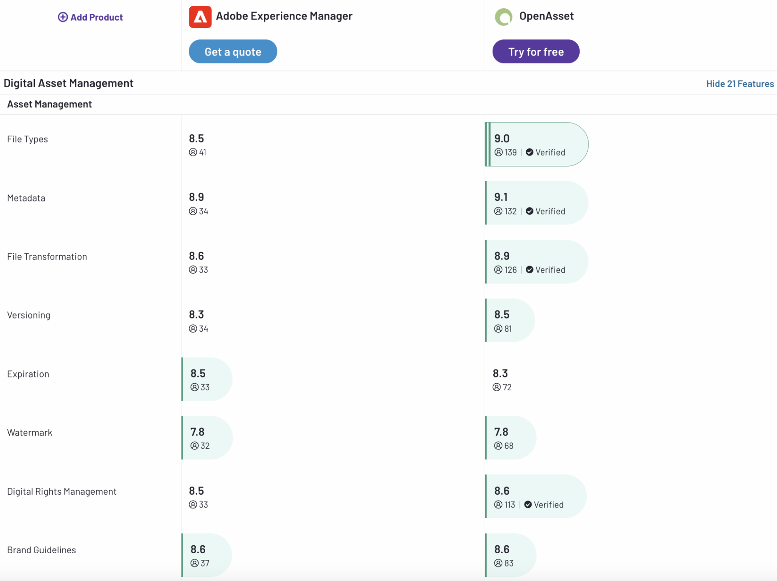Click the Versioning feature label
The height and width of the screenshot is (581, 777).
[x=29, y=315]
